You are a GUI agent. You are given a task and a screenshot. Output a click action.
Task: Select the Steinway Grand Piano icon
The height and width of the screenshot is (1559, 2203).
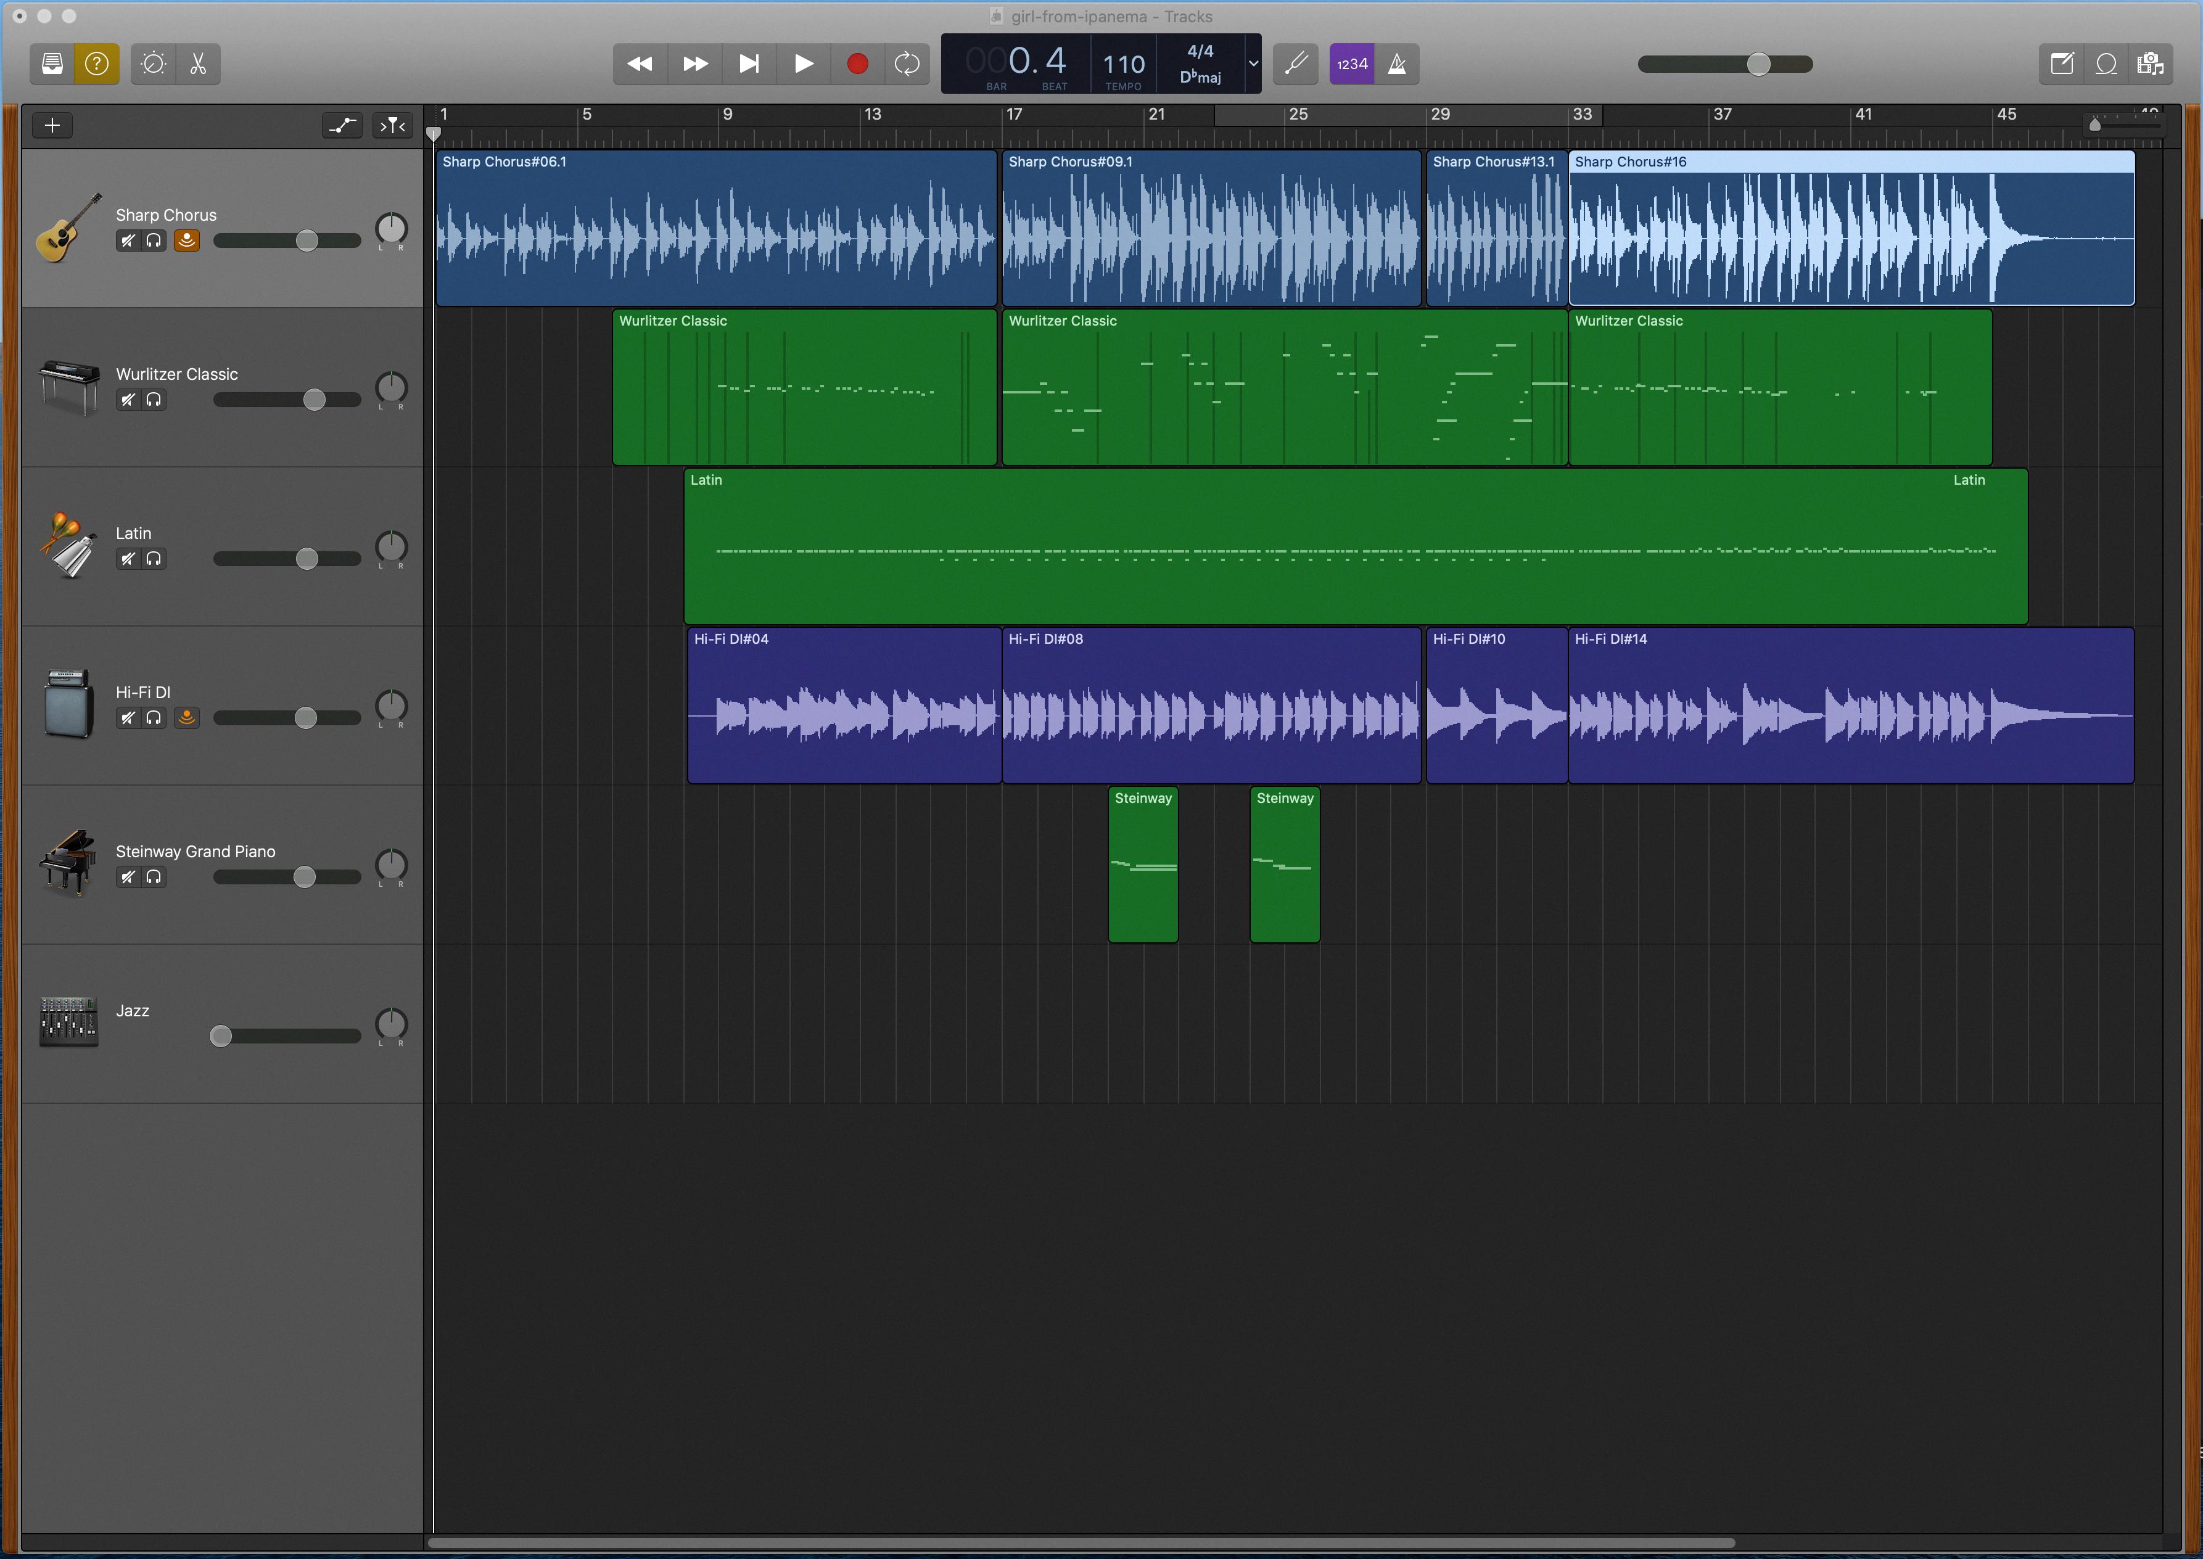pos(68,863)
